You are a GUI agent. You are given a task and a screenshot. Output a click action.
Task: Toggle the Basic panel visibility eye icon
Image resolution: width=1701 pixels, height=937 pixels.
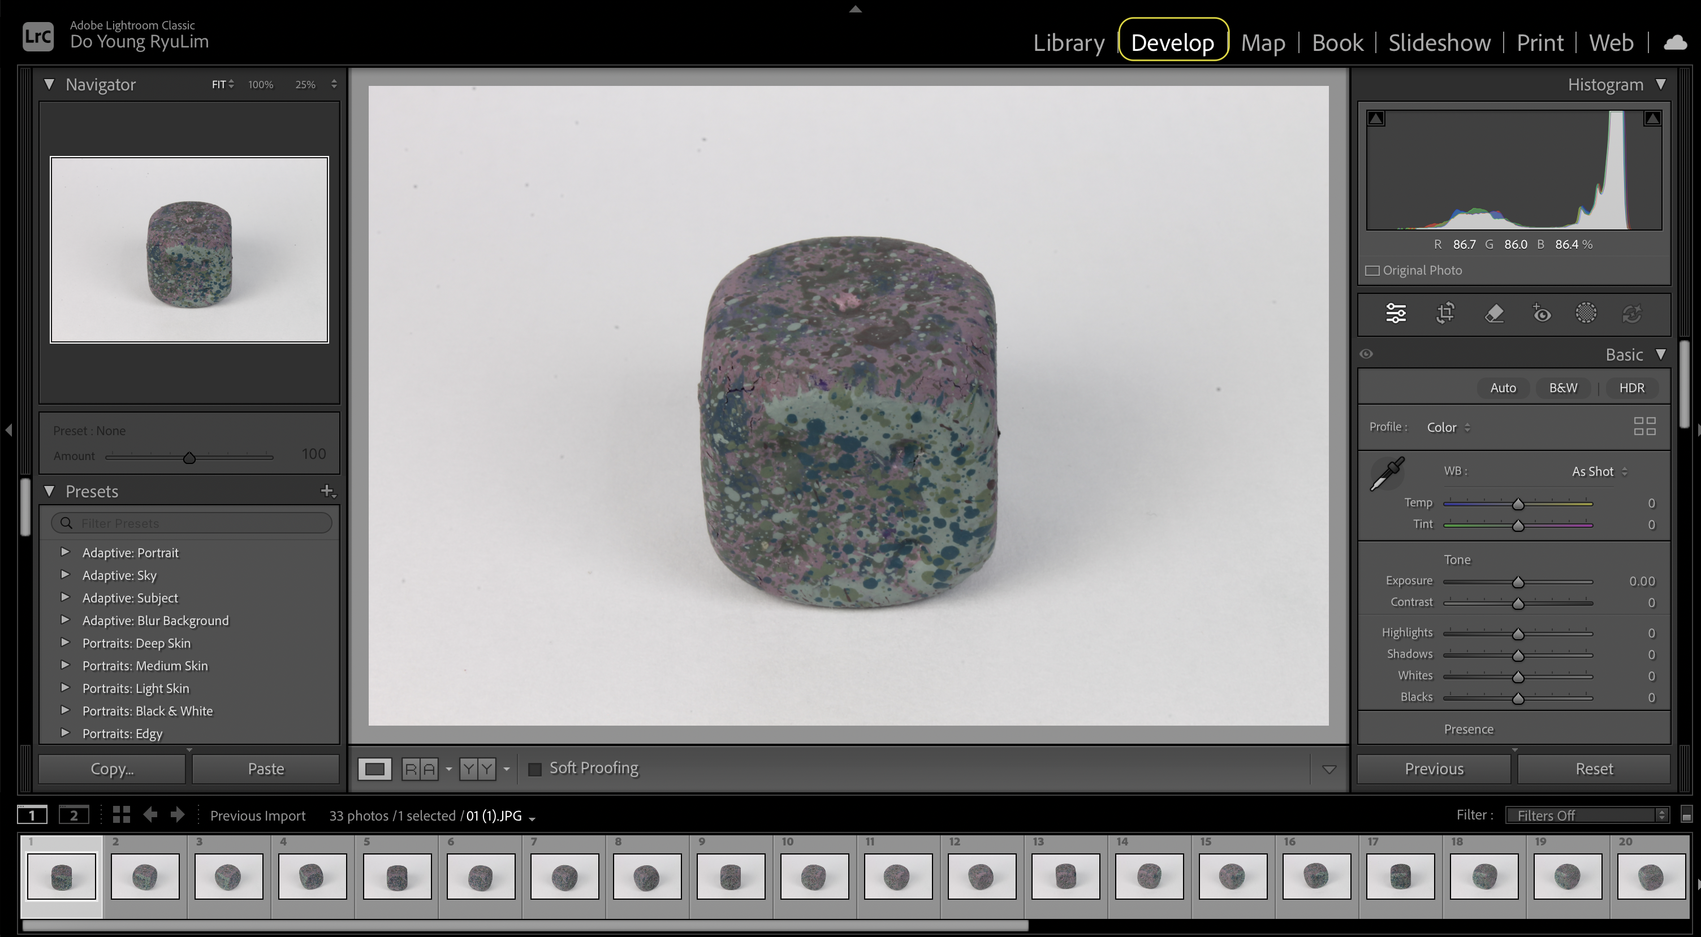coord(1366,354)
